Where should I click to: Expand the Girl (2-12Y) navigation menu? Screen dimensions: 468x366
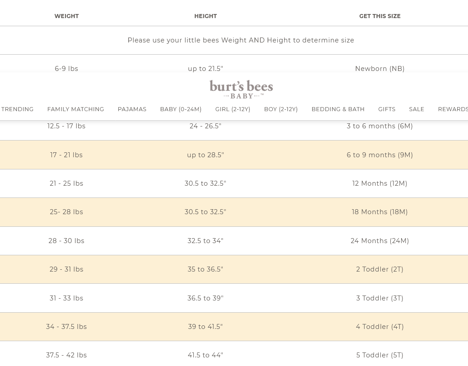click(x=233, y=109)
